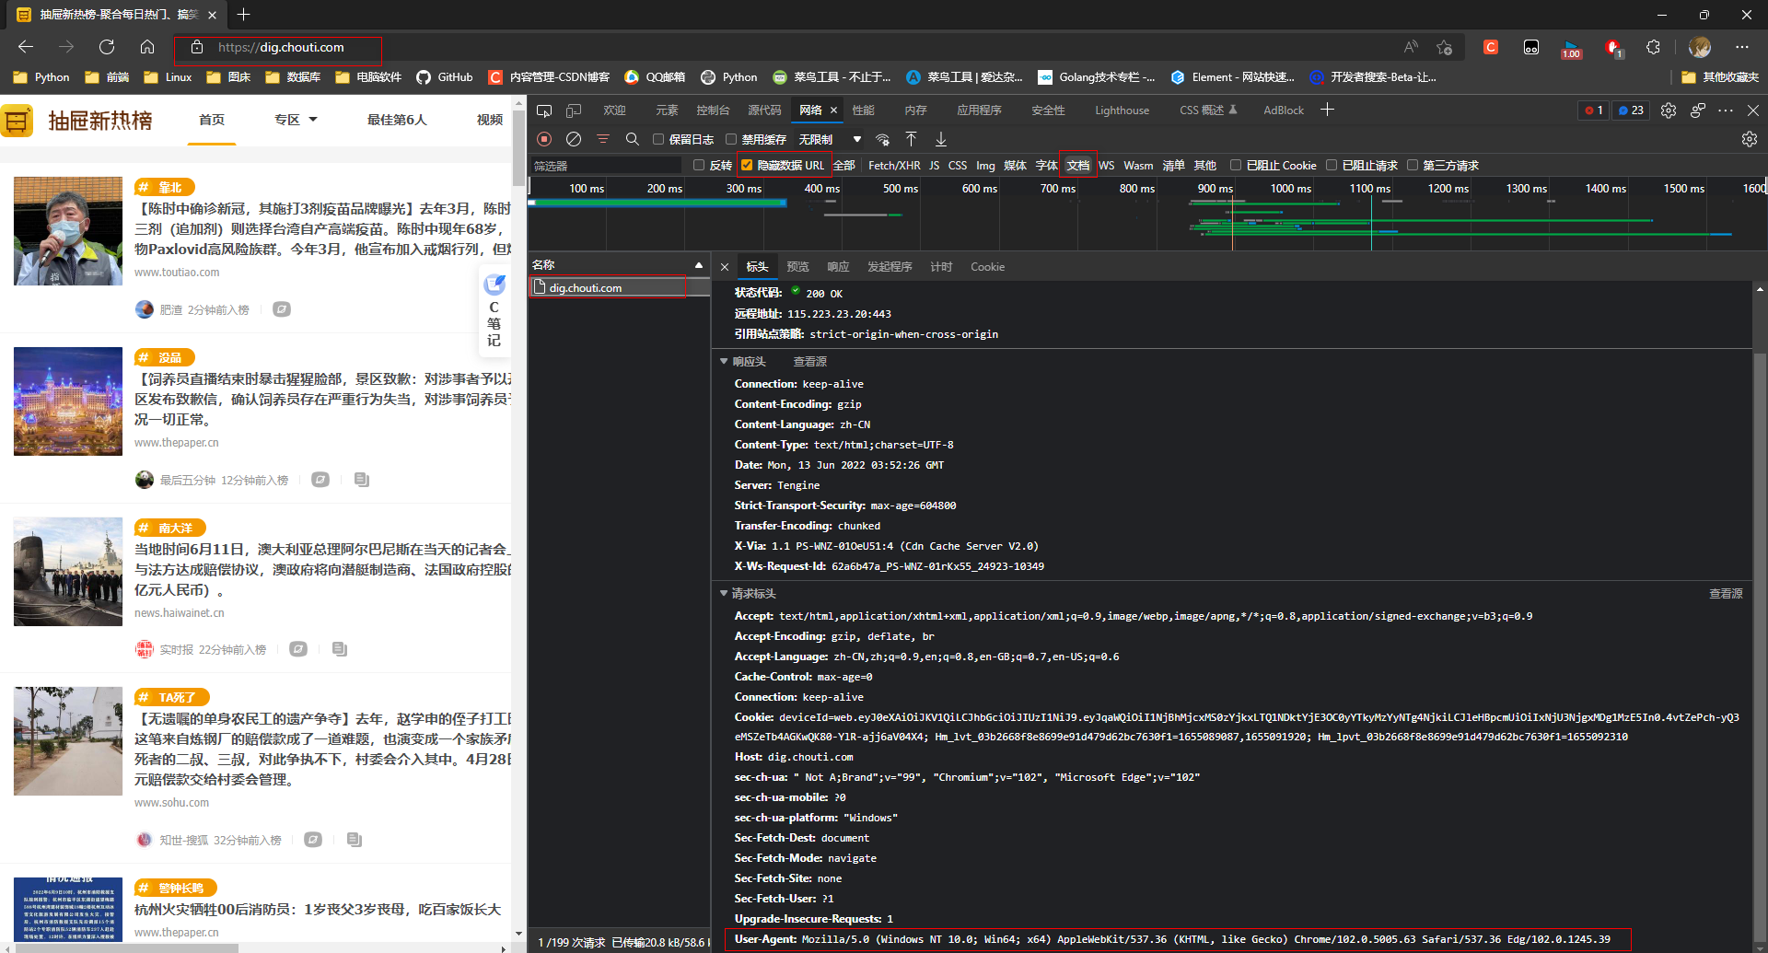The height and width of the screenshot is (953, 1768).
Task: Click the Tampermonkey extension icon
Action: (x=1531, y=47)
